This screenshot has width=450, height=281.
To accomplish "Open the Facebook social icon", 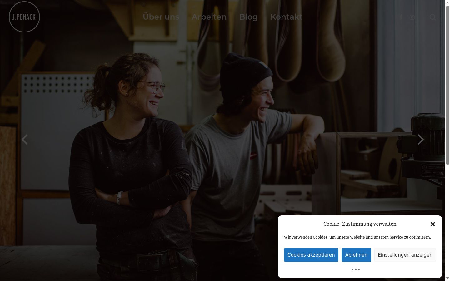I will coord(401,17).
